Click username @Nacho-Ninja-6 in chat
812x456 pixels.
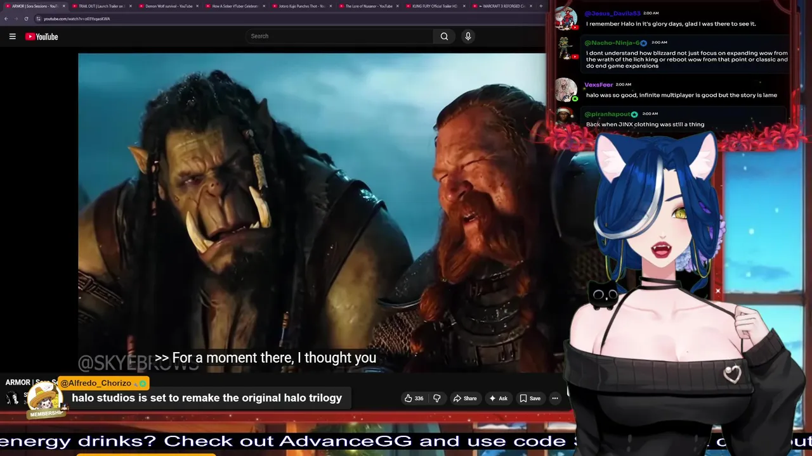(x=612, y=42)
